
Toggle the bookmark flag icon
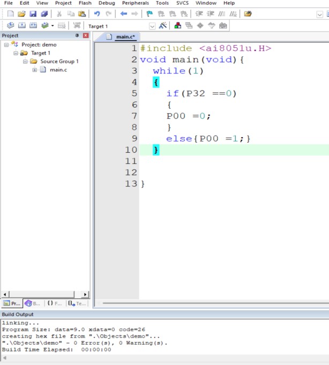click(149, 14)
